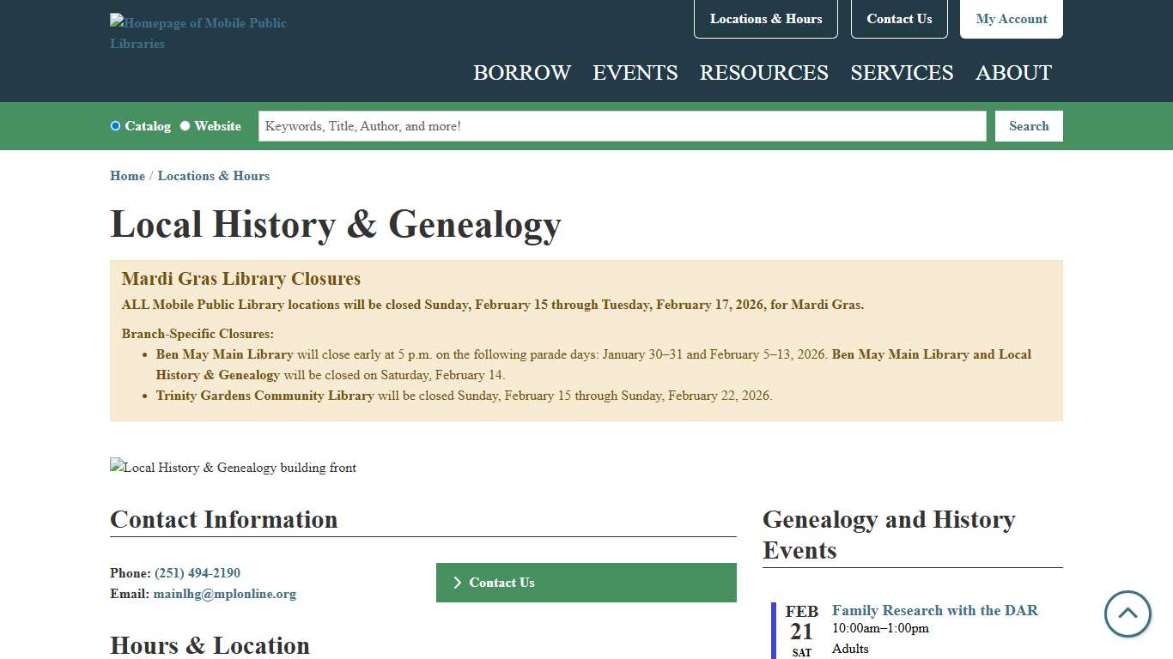Click the keyword search input field
Screen dimensions: 1173x659
622,125
